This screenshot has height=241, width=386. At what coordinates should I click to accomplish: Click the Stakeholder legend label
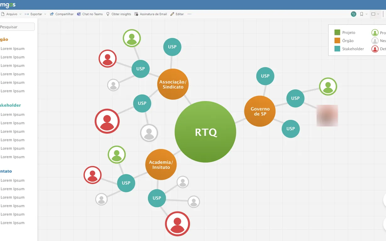coord(353,49)
